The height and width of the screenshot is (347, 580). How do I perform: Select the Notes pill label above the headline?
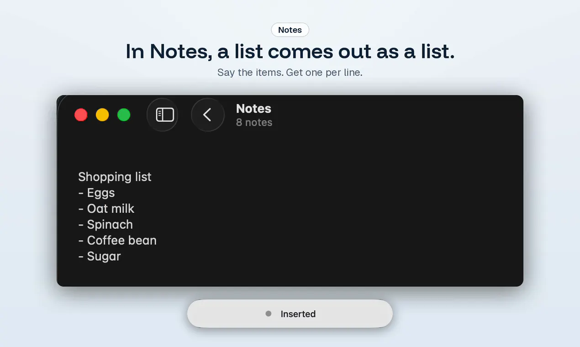pos(290,30)
